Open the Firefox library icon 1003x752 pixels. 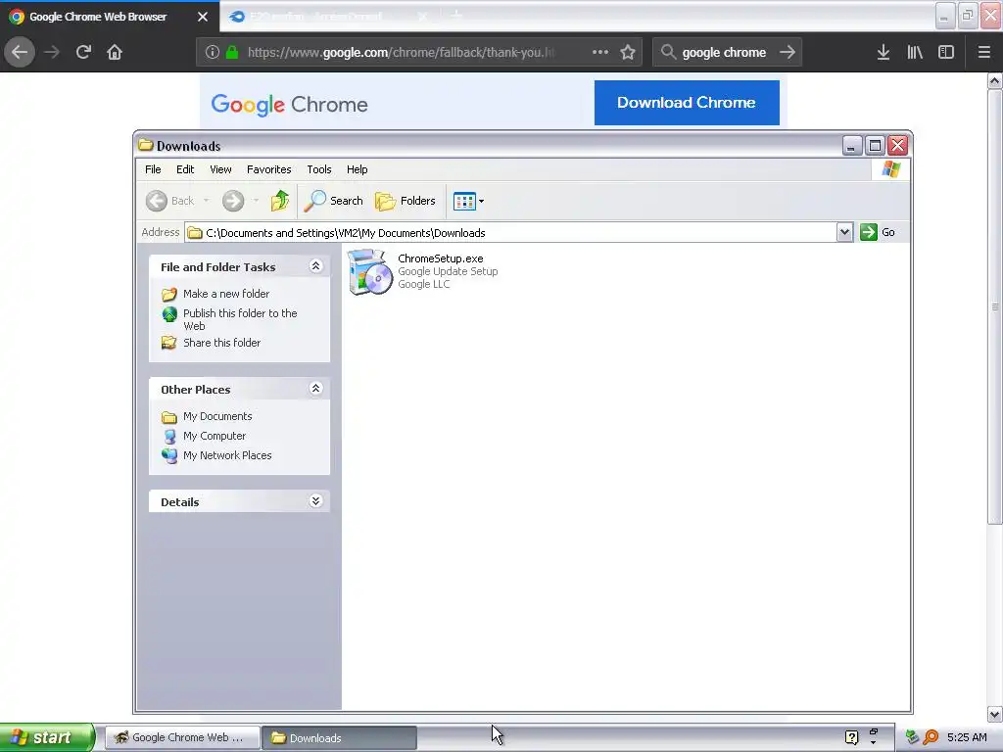[x=915, y=52]
